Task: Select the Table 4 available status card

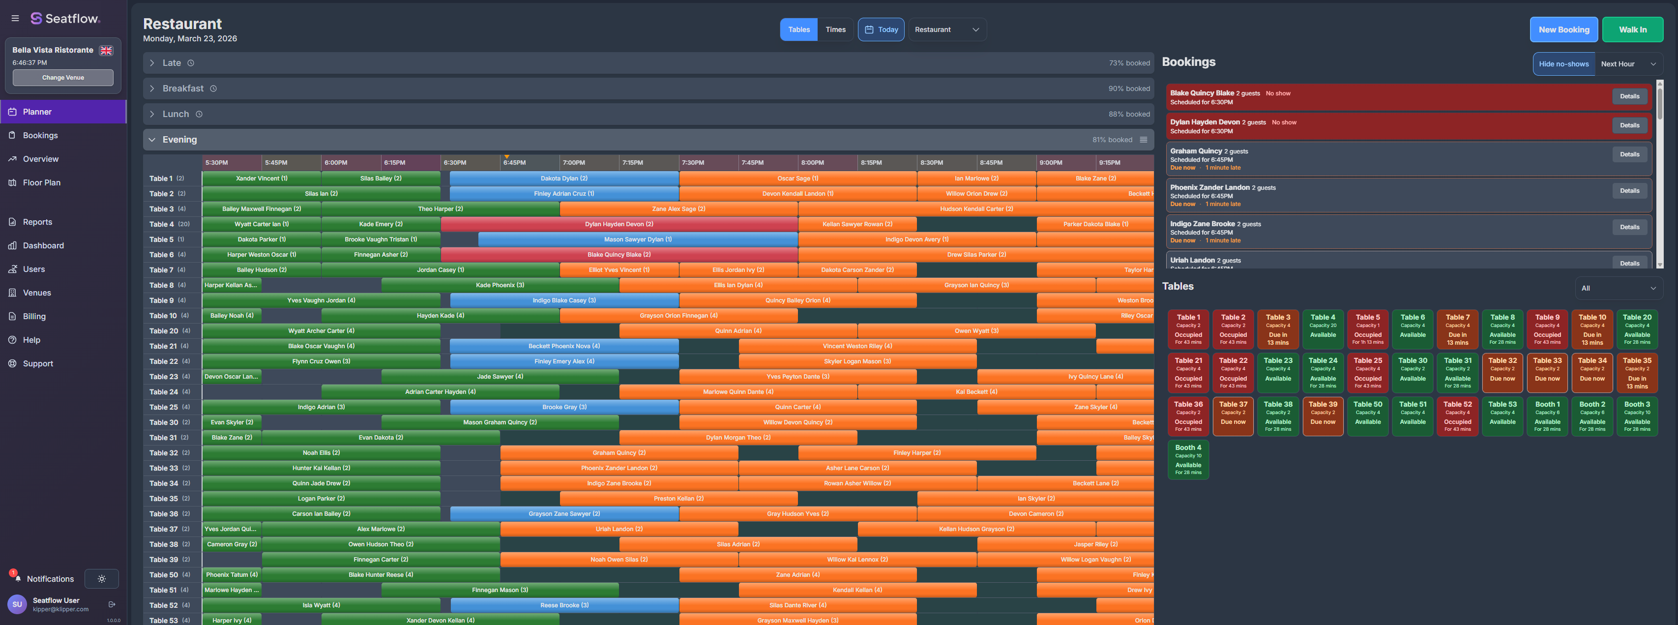Action: (1323, 329)
